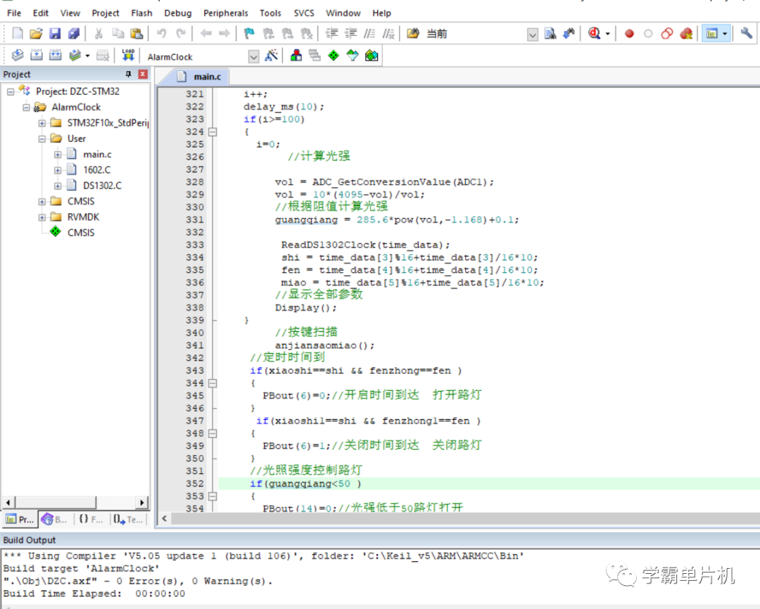This screenshot has height=609, width=760.
Task: Open the Flash menu
Action: coord(141,13)
